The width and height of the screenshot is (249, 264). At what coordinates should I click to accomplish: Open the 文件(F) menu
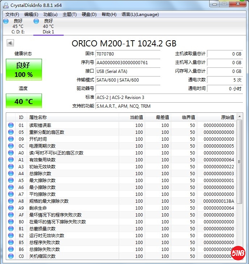[12, 15]
